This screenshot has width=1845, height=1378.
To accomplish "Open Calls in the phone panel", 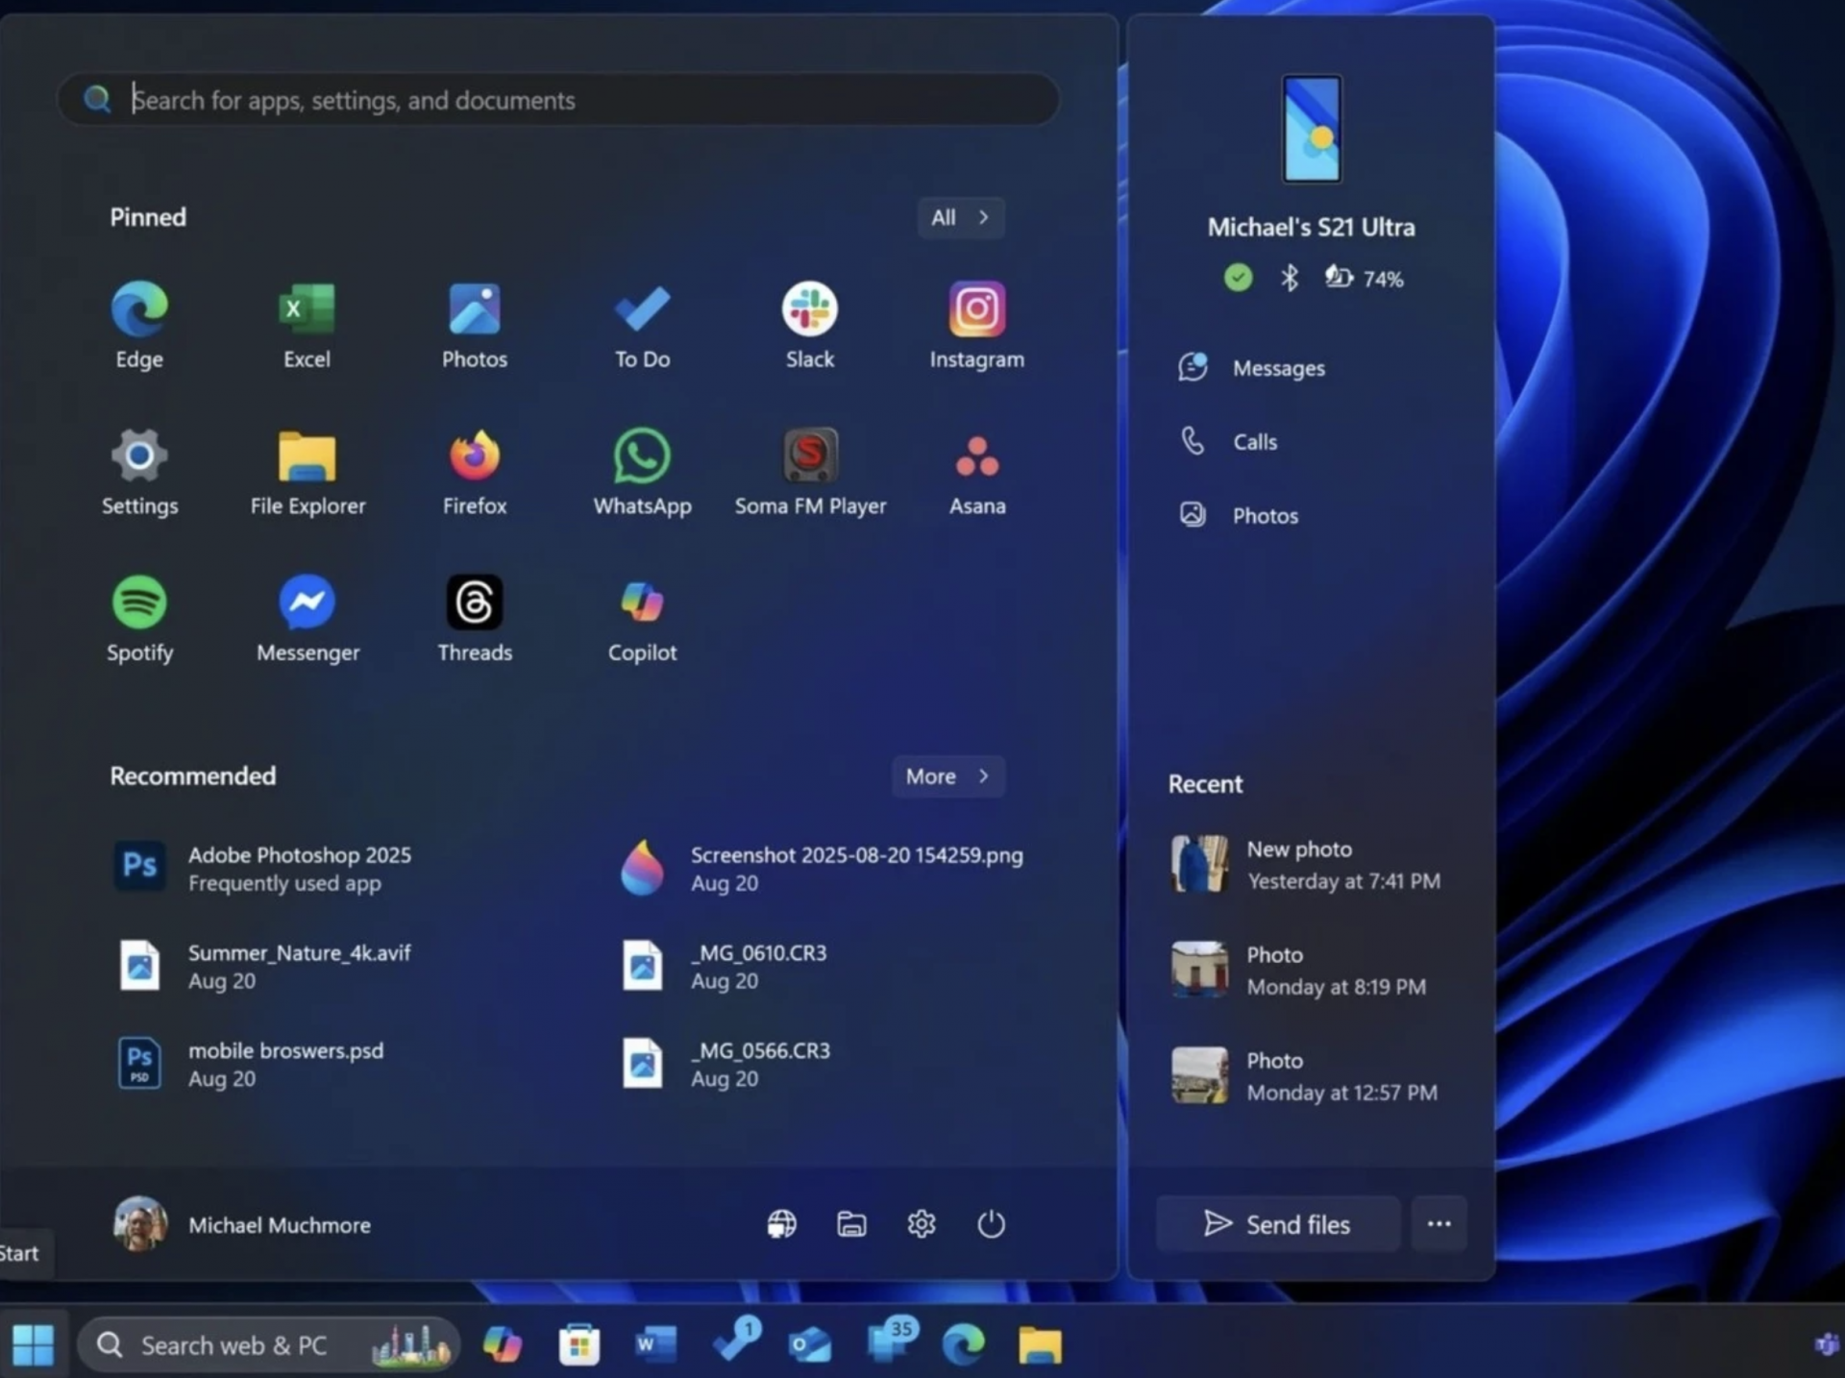I will click(x=1254, y=441).
